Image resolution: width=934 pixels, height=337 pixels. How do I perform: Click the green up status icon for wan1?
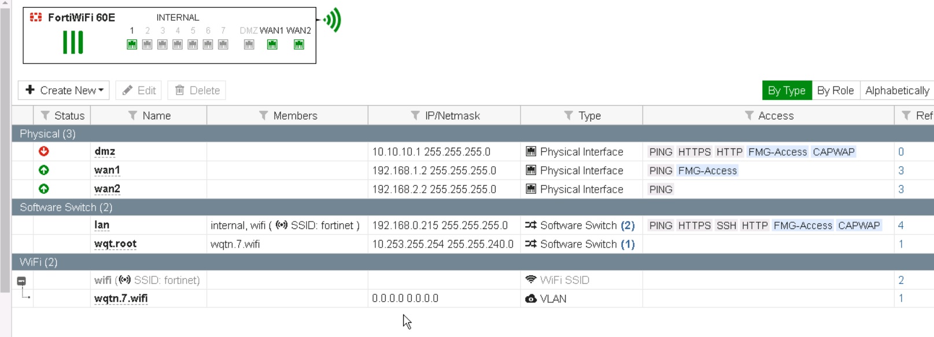(44, 170)
